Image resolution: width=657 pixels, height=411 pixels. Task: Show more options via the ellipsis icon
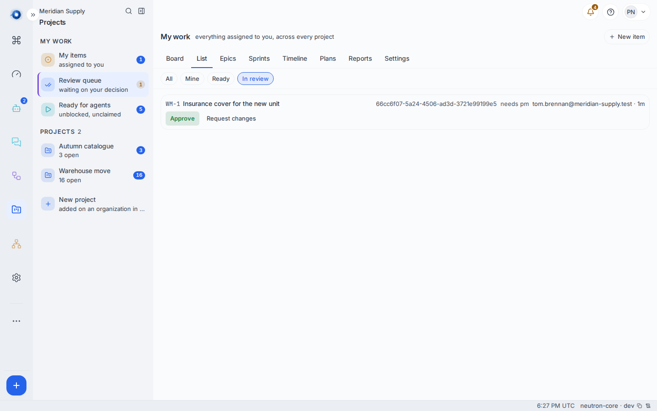point(16,321)
